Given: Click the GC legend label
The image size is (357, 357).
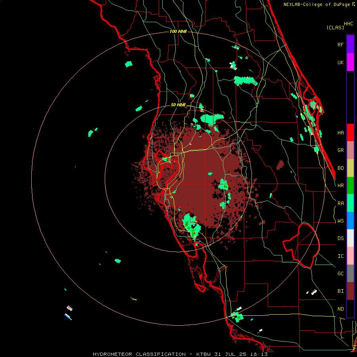Looking at the screenshot, I should coord(340,274).
